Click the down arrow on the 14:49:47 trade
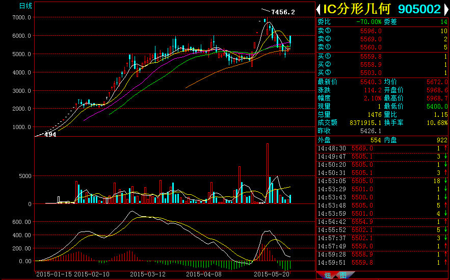Image resolution: width=450 pixels, height=280 pixels. tap(446, 157)
